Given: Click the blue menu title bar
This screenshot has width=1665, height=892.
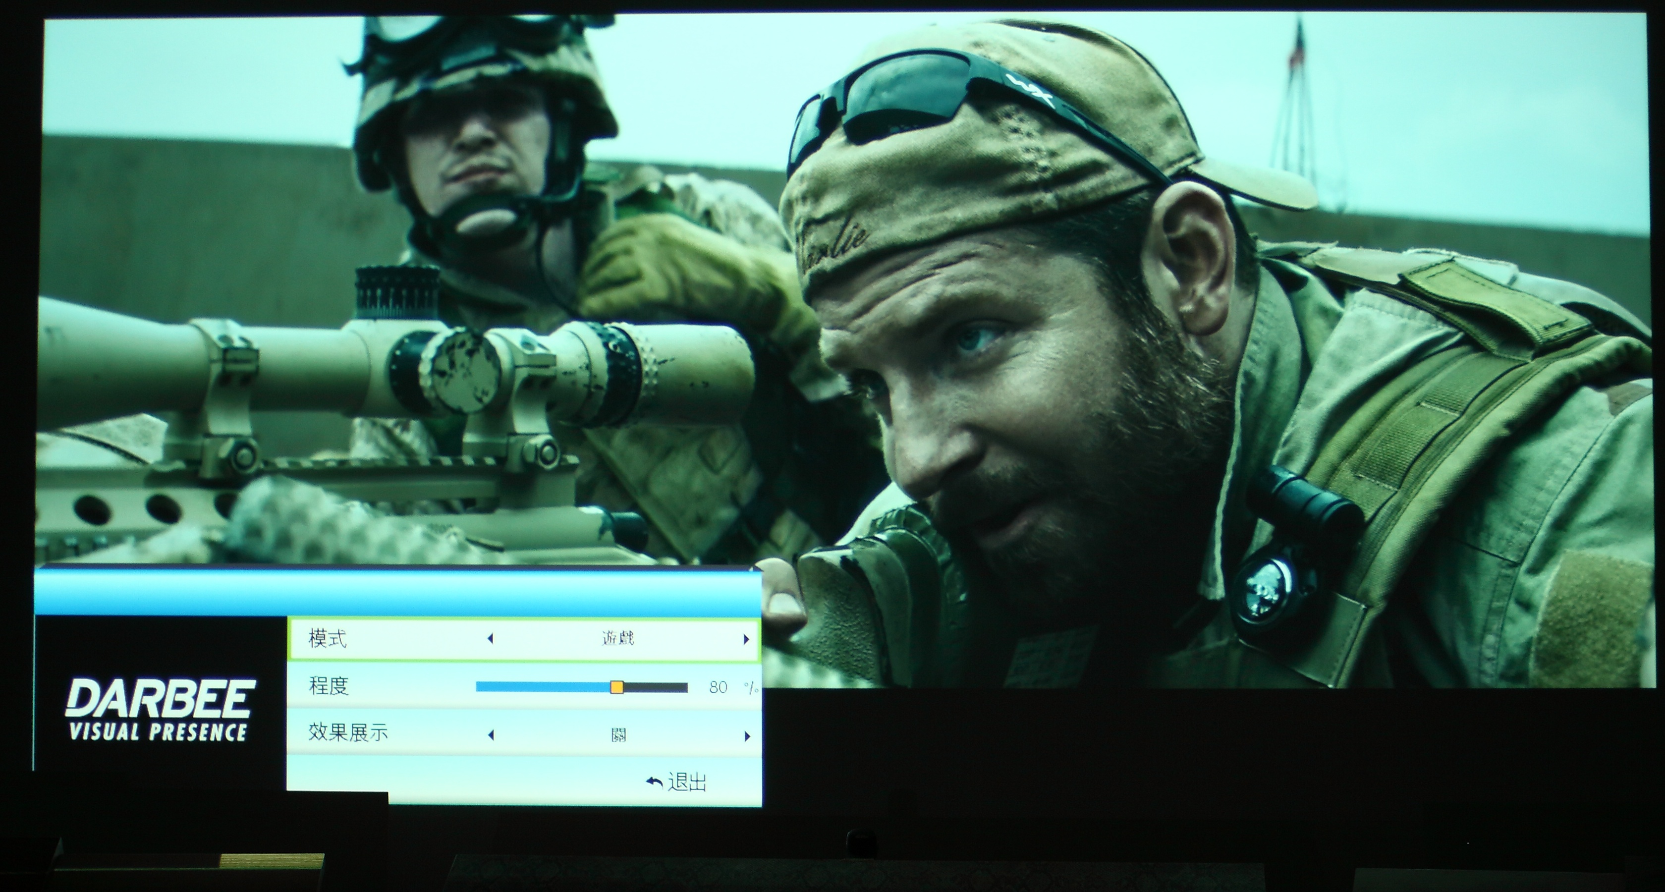Looking at the screenshot, I should click(397, 593).
